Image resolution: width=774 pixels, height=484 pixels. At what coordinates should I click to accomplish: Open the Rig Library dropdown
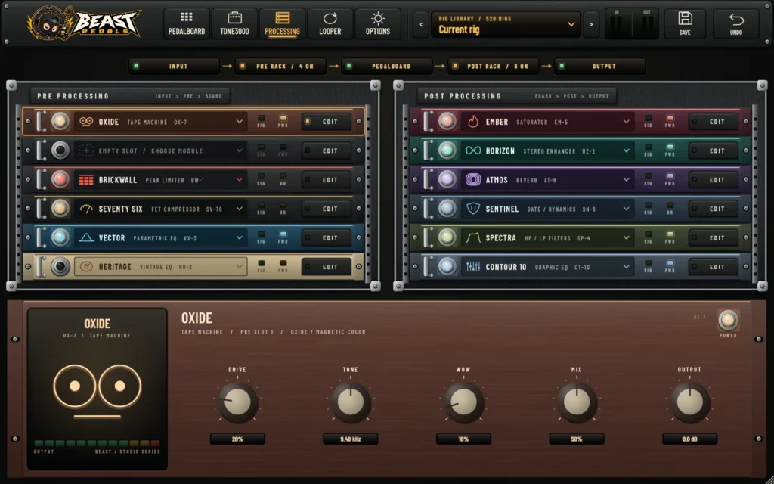click(x=506, y=24)
